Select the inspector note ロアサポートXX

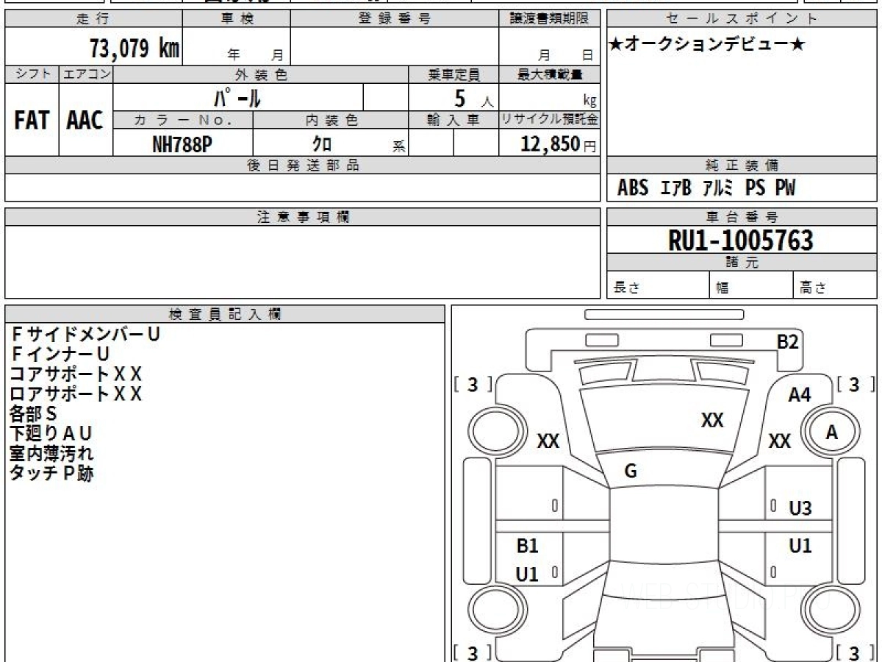pyautogui.click(x=76, y=394)
